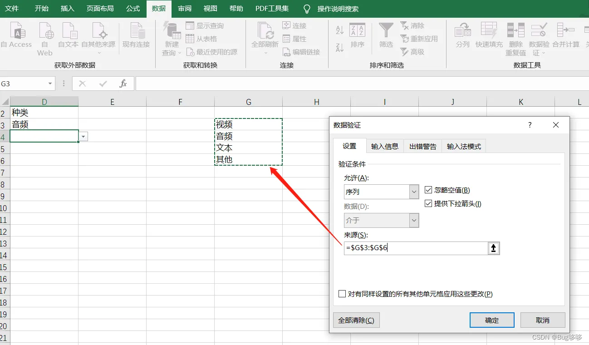
Task: Sort descending with the Z-A icon
Action: click(x=339, y=47)
